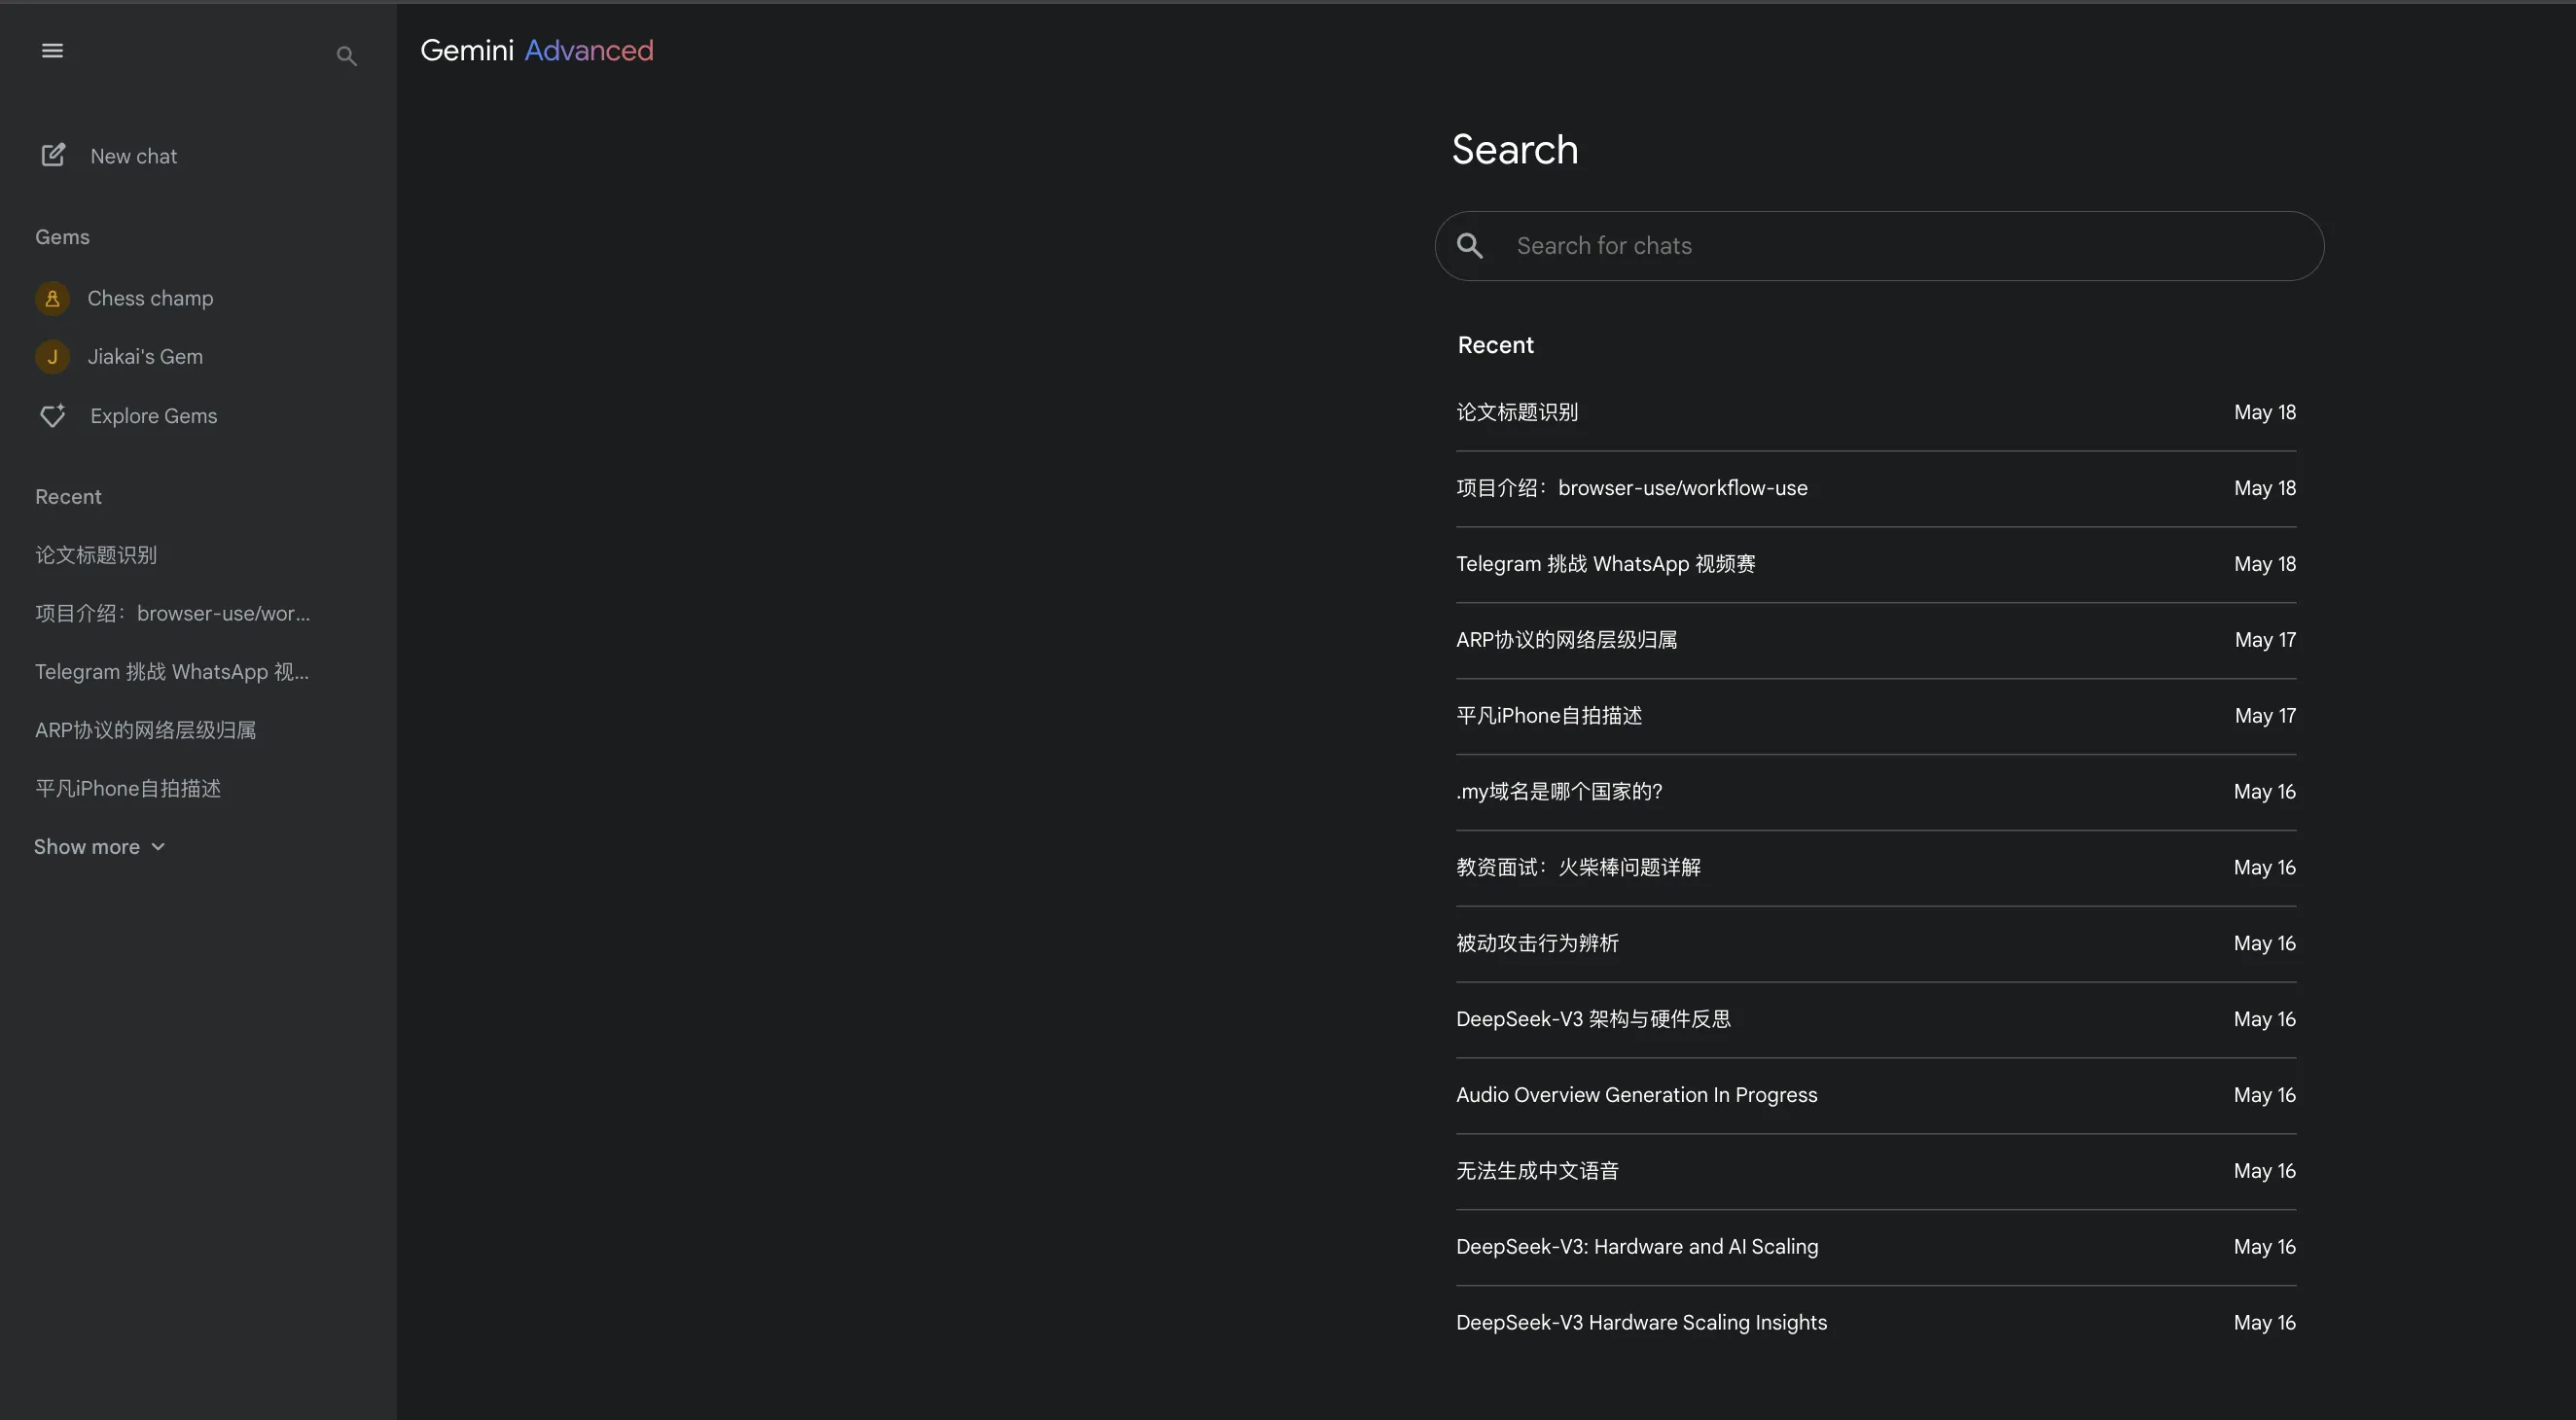Click the sidebar search magnifier icon
This screenshot has height=1420, width=2576.
(346, 56)
